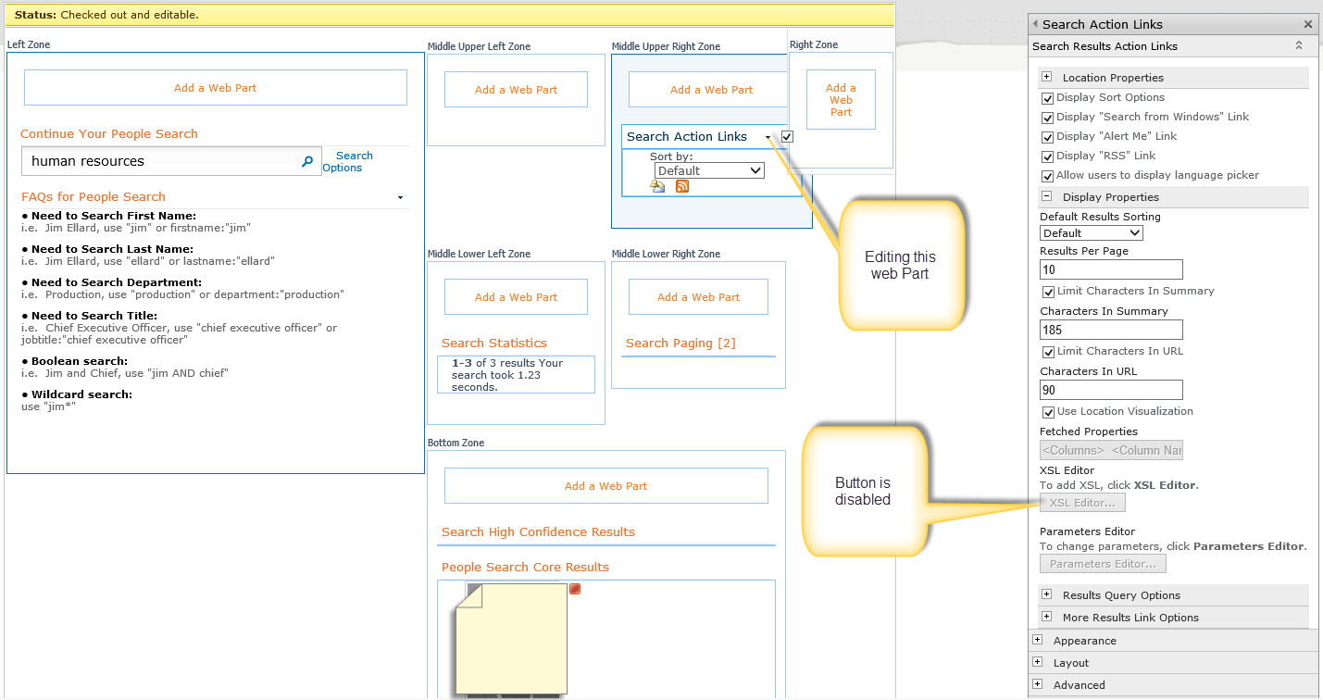Image resolution: width=1323 pixels, height=700 pixels.
Task: Open the Sort by Default dropdown
Action: tap(709, 170)
